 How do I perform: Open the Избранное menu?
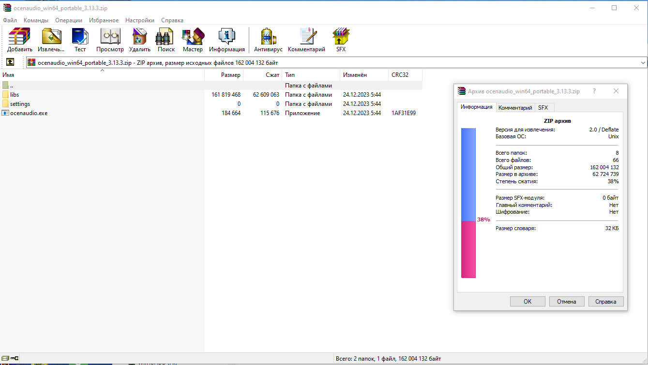coord(104,20)
